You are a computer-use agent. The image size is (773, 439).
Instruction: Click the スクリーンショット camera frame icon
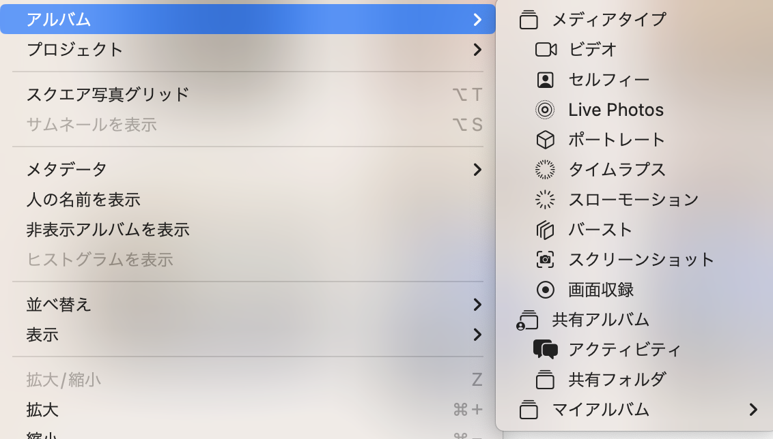tap(545, 260)
